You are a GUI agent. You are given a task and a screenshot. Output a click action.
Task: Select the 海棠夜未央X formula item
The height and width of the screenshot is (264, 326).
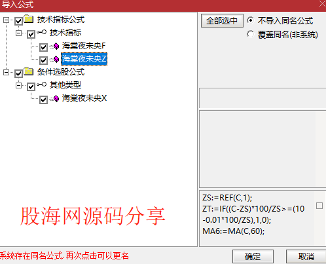(x=84, y=98)
